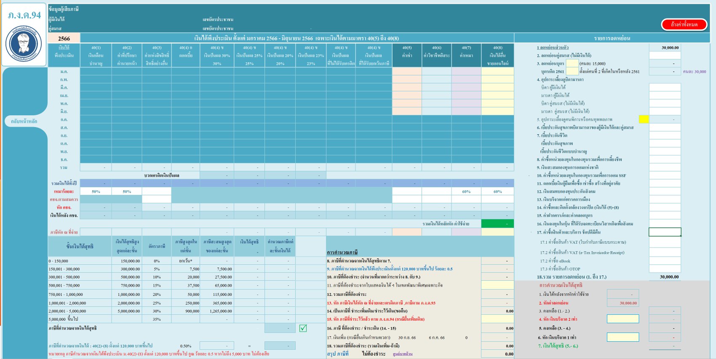Click the คนละ 30,000 note in purple
The height and width of the screenshot is (359, 716).
(x=695, y=72)
